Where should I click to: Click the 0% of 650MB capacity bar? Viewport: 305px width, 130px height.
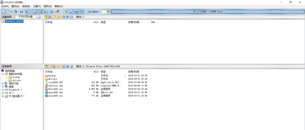pyautogui.click(x=207, y=12)
